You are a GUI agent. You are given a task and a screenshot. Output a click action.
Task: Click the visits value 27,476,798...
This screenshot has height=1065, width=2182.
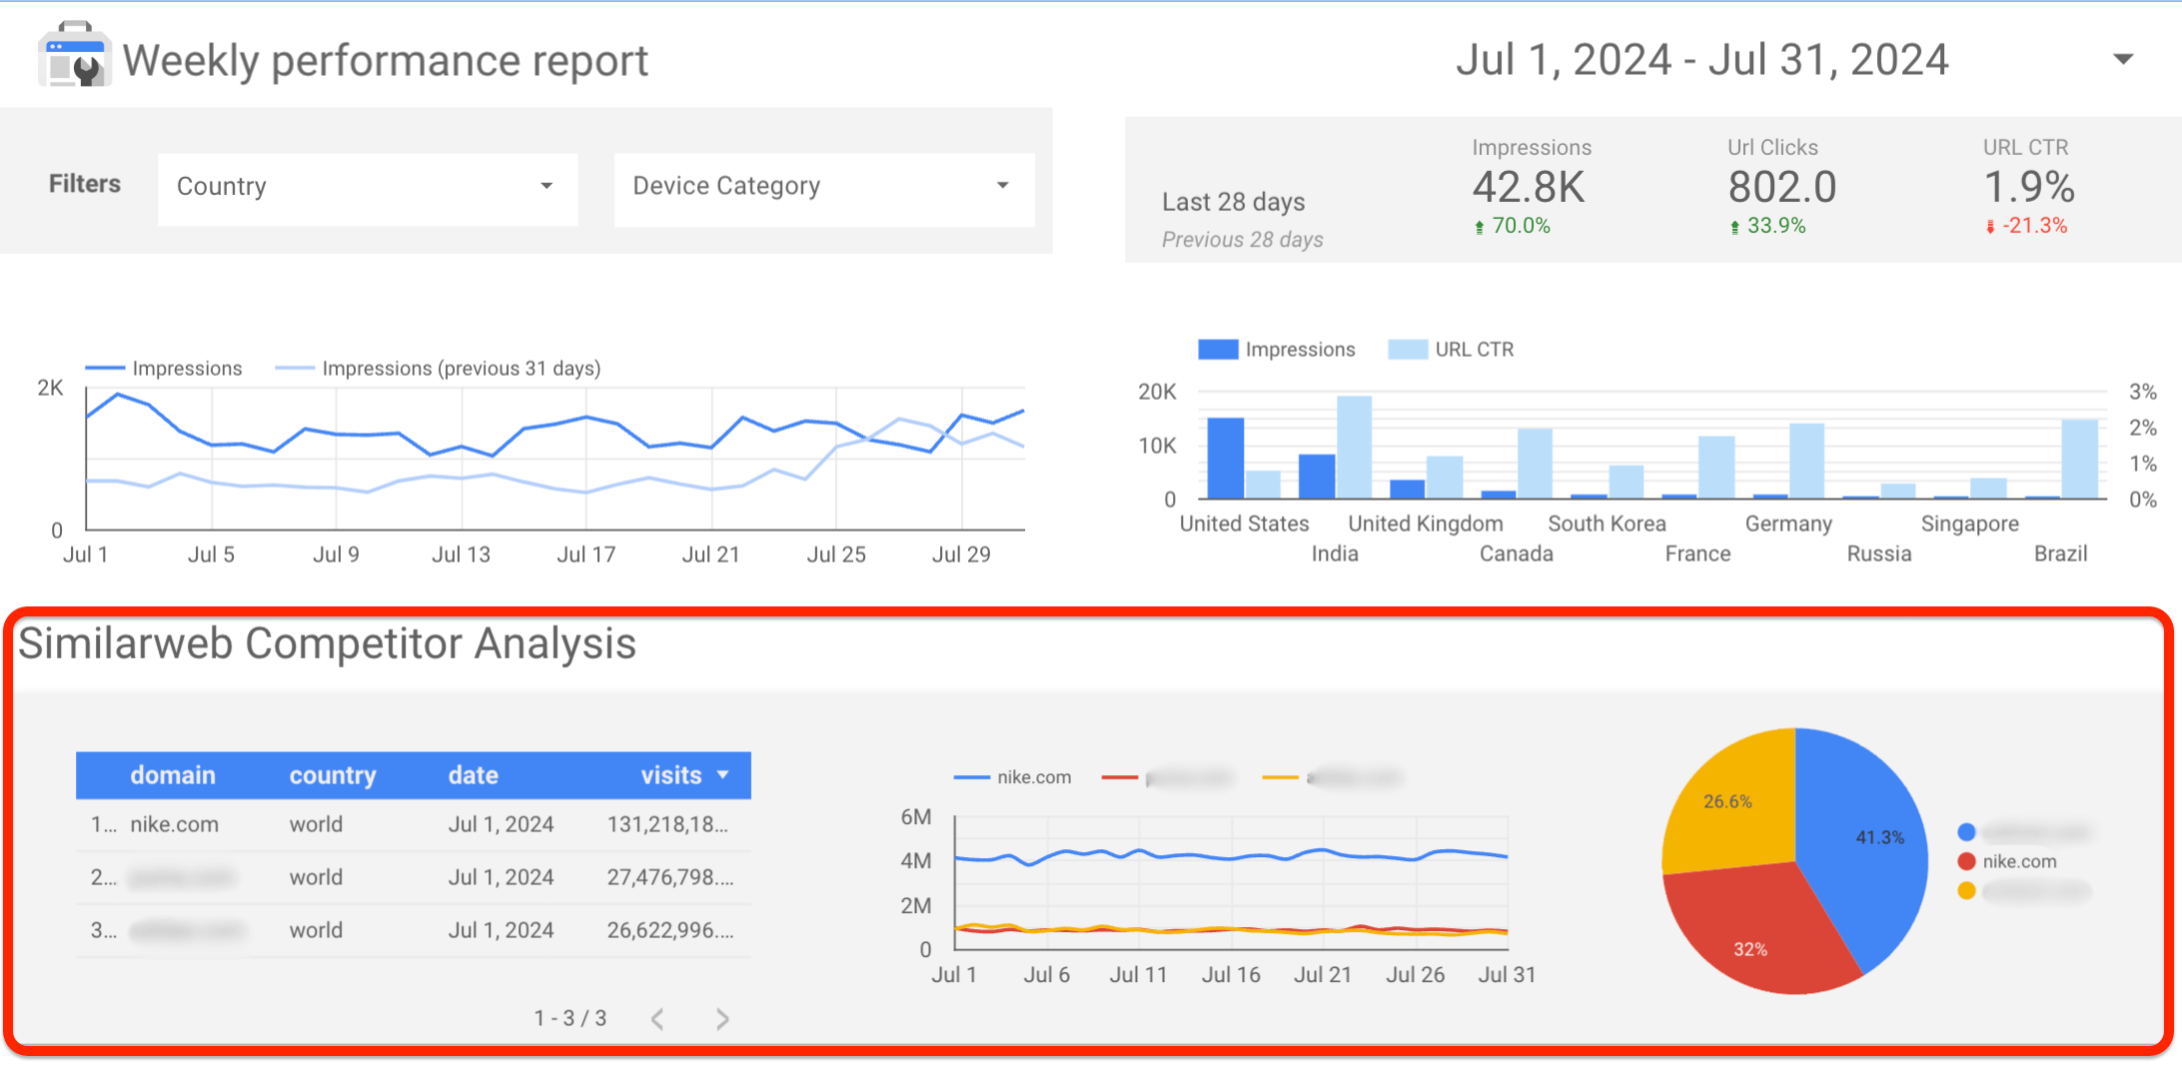click(x=670, y=877)
